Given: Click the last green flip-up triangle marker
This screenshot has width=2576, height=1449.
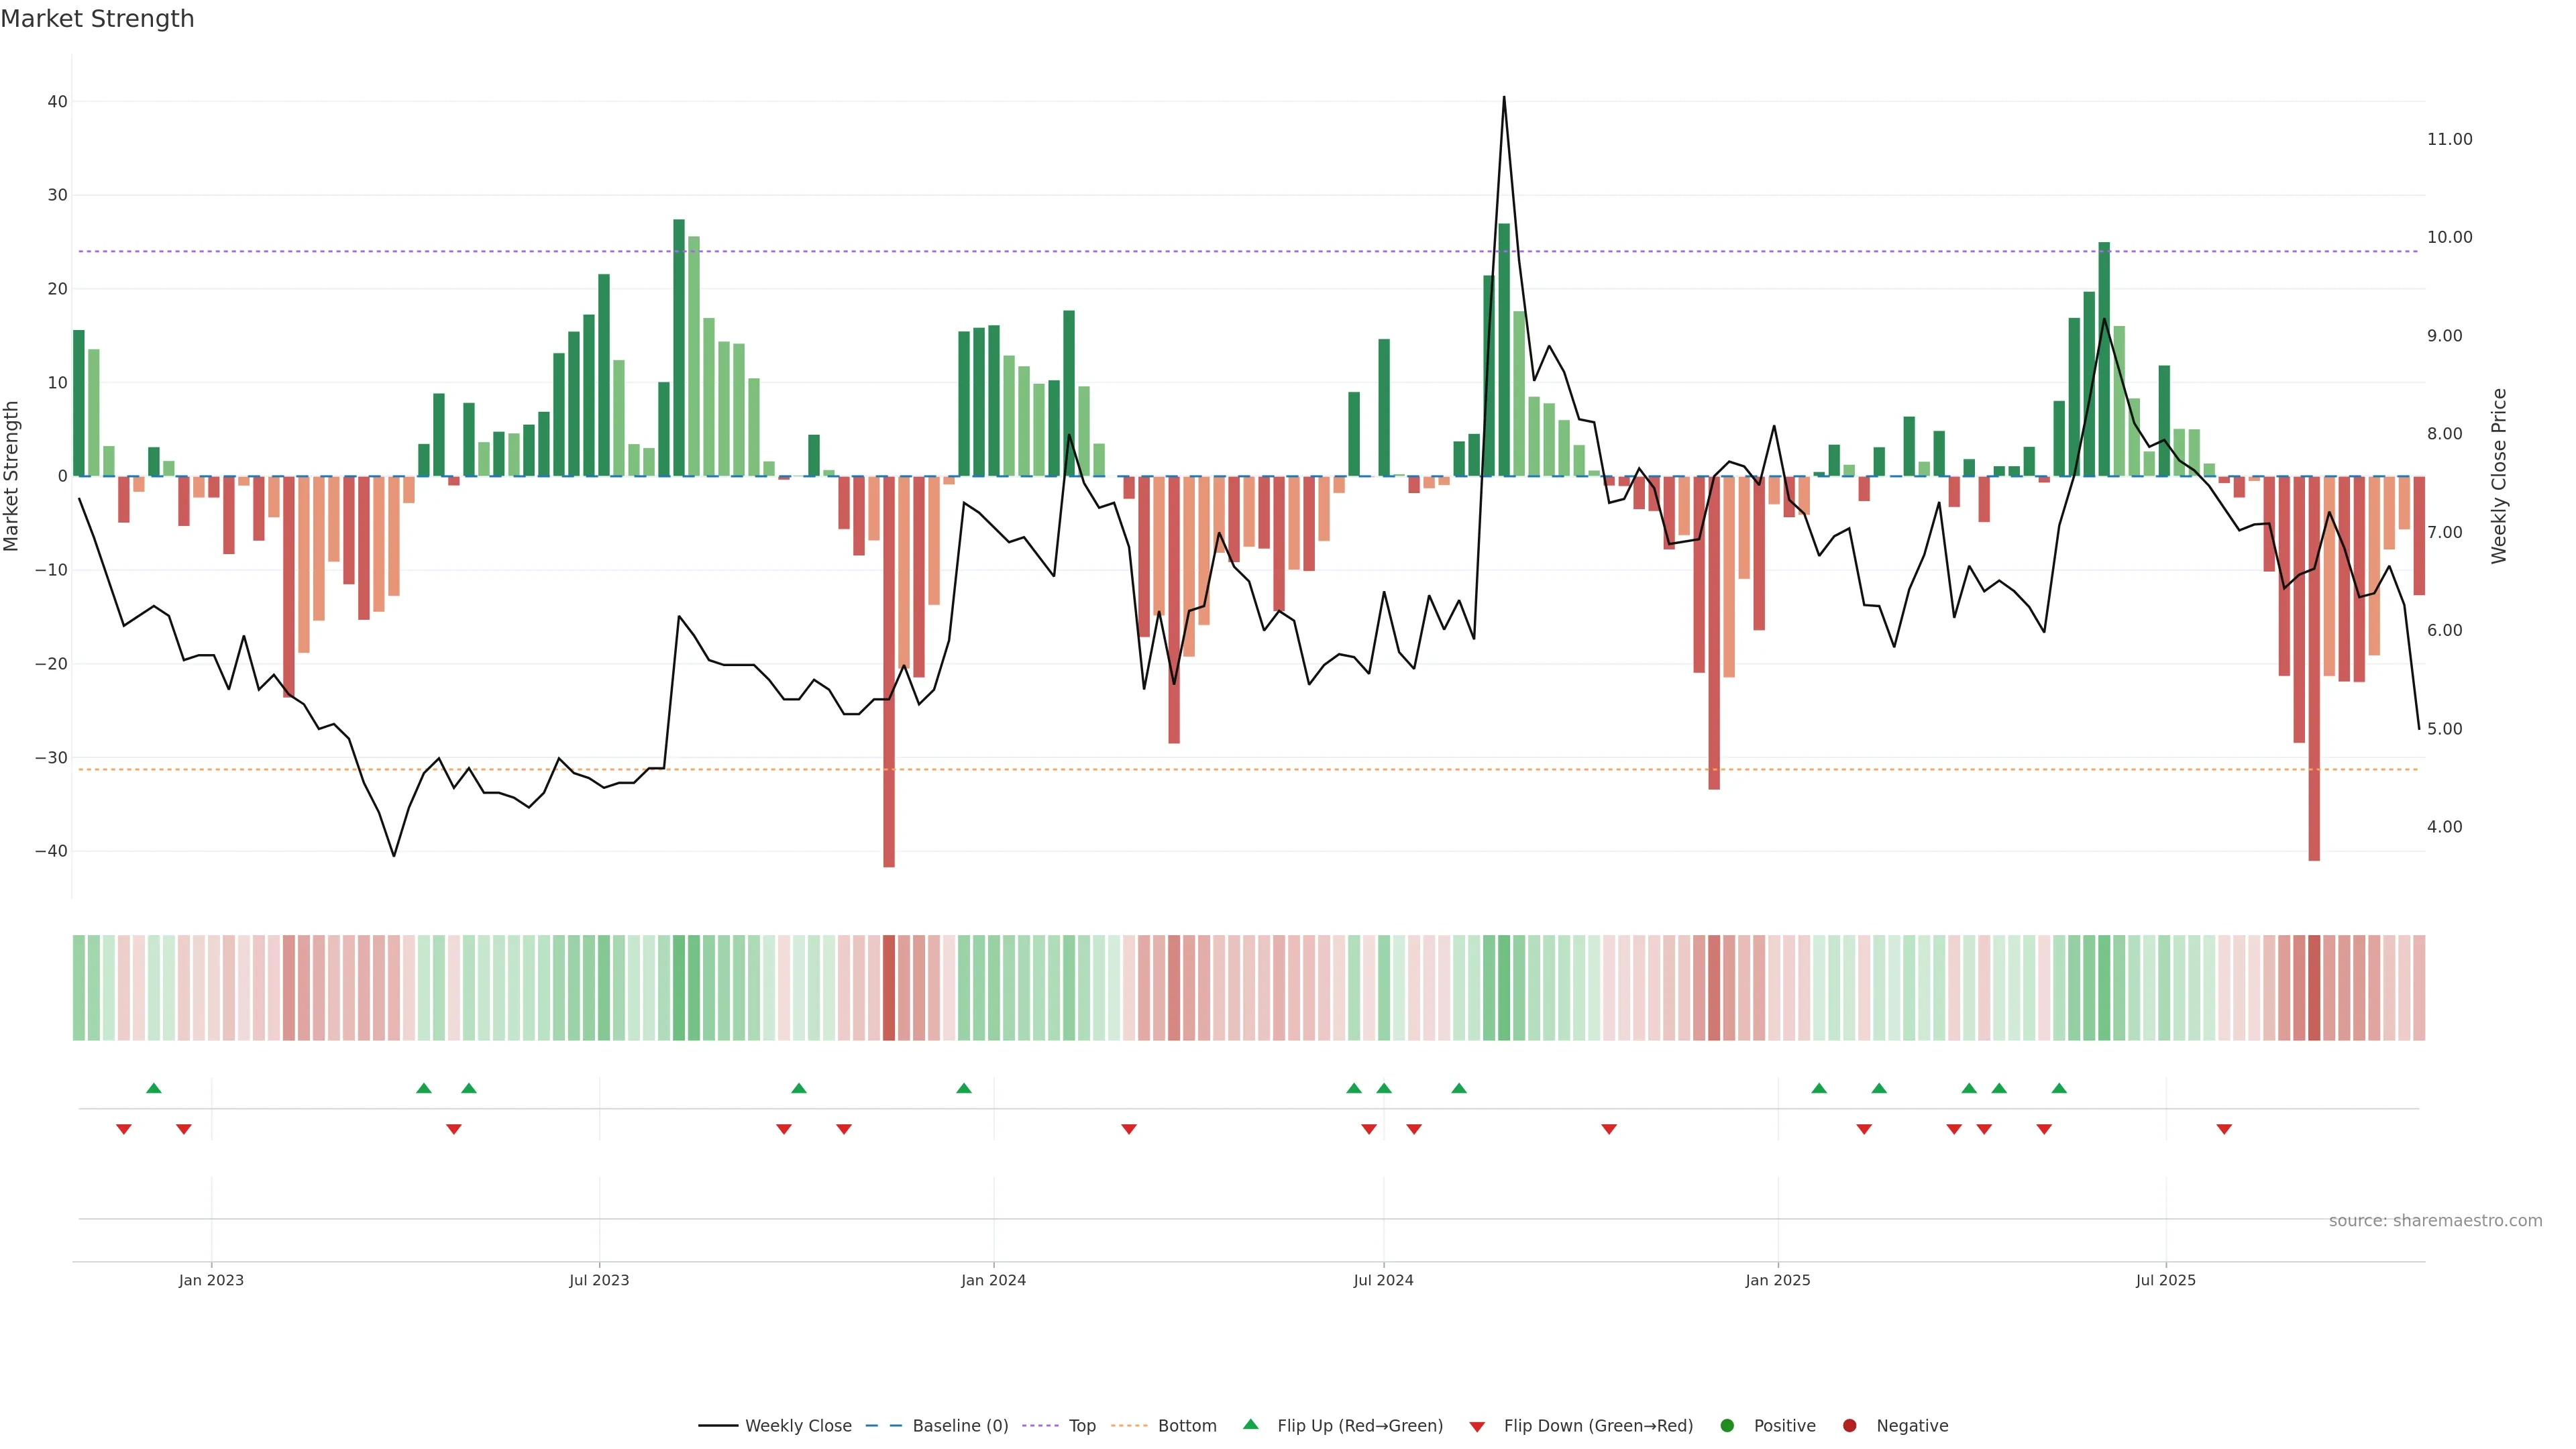Looking at the screenshot, I should 2059,1088.
